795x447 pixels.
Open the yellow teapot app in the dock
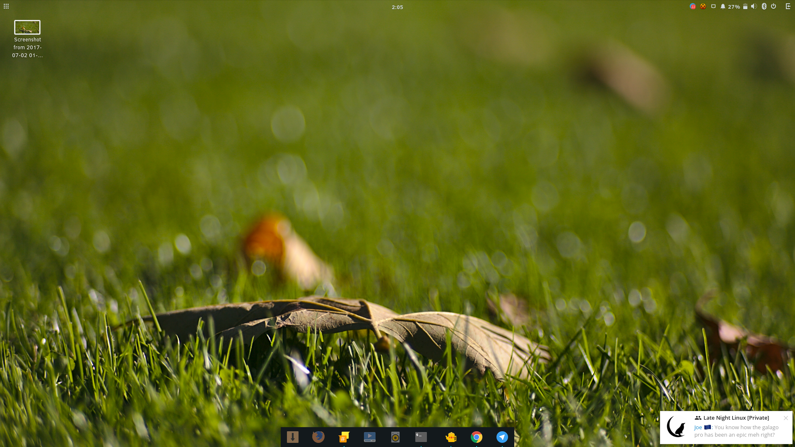[x=450, y=437]
